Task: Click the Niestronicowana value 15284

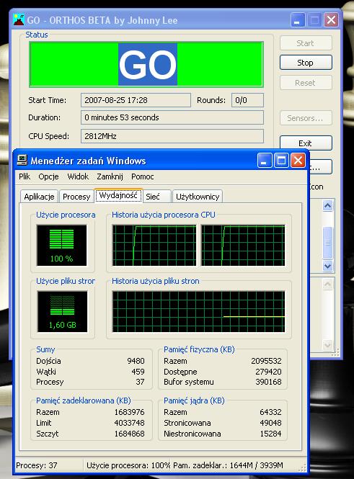Action: pyautogui.click(x=270, y=434)
